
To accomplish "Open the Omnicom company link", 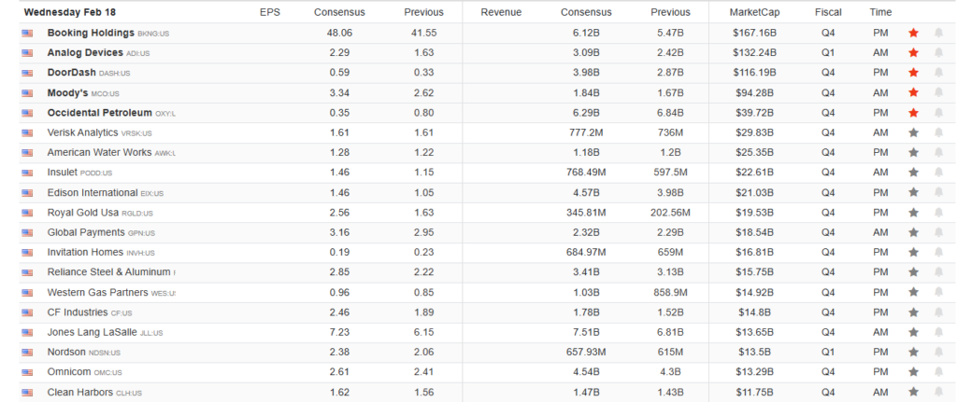I will click(x=69, y=371).
